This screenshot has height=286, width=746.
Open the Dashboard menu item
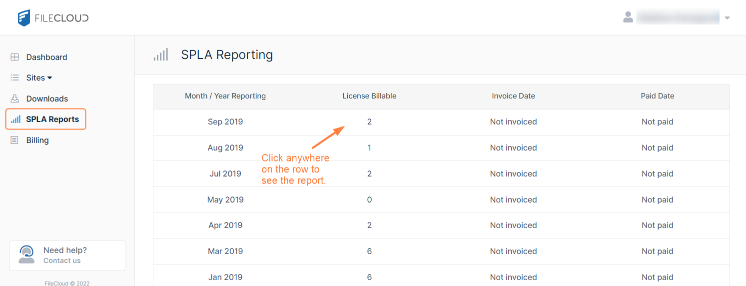tap(46, 57)
